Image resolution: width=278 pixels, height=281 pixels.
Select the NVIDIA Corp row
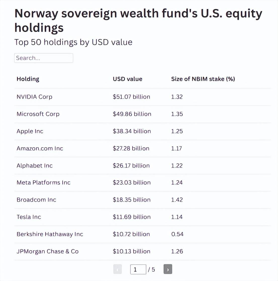point(34,97)
